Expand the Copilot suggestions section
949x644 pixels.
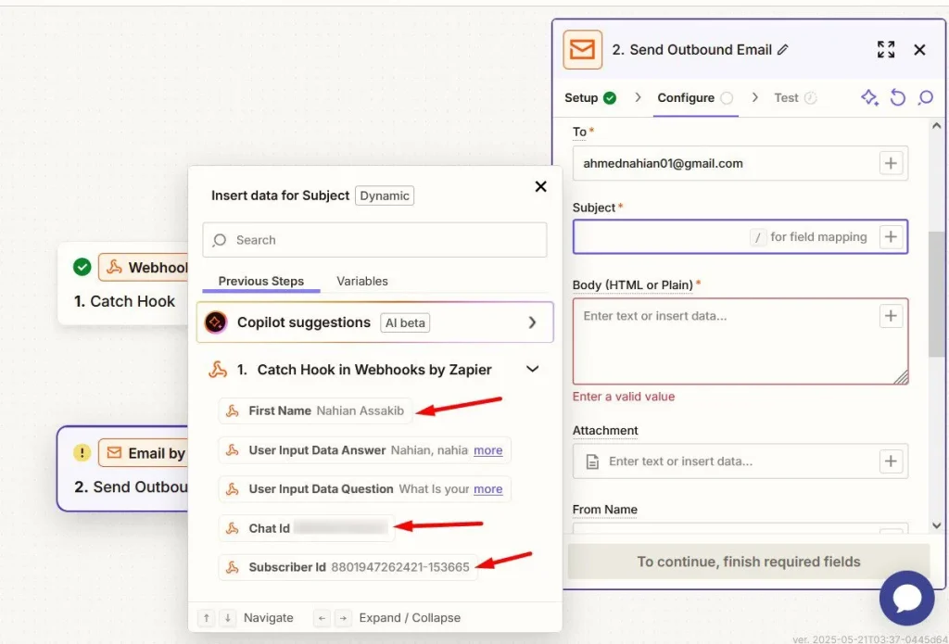click(532, 322)
